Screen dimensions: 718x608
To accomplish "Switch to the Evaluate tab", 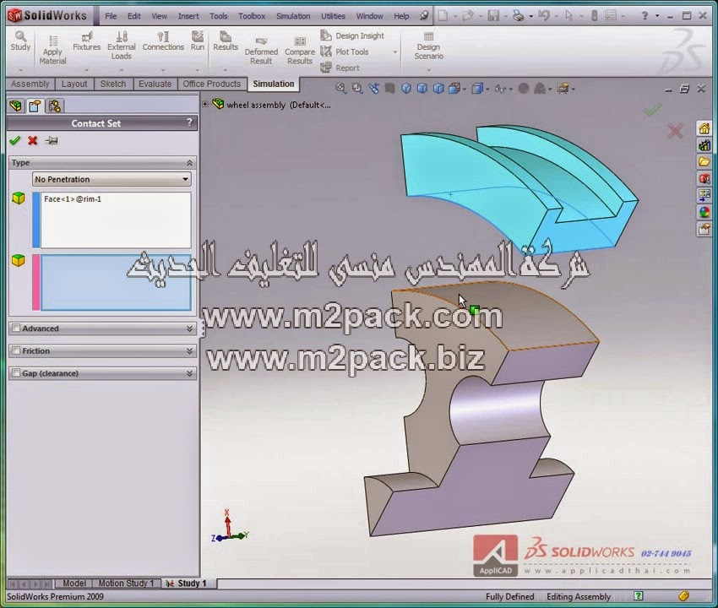I will click(x=155, y=84).
